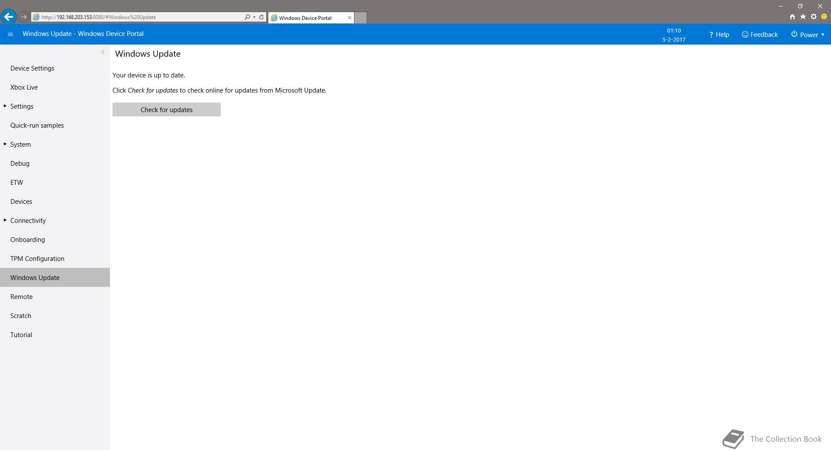
Task: Click the address bar search icon
Action: pyautogui.click(x=247, y=17)
